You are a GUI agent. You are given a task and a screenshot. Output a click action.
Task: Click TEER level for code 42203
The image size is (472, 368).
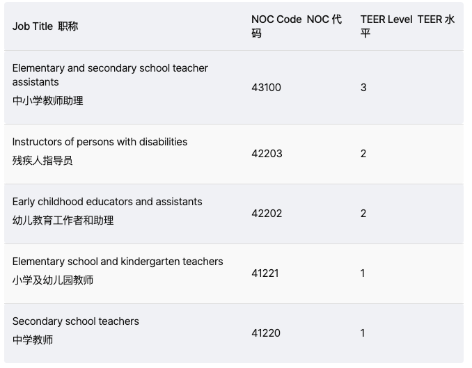[x=363, y=154]
